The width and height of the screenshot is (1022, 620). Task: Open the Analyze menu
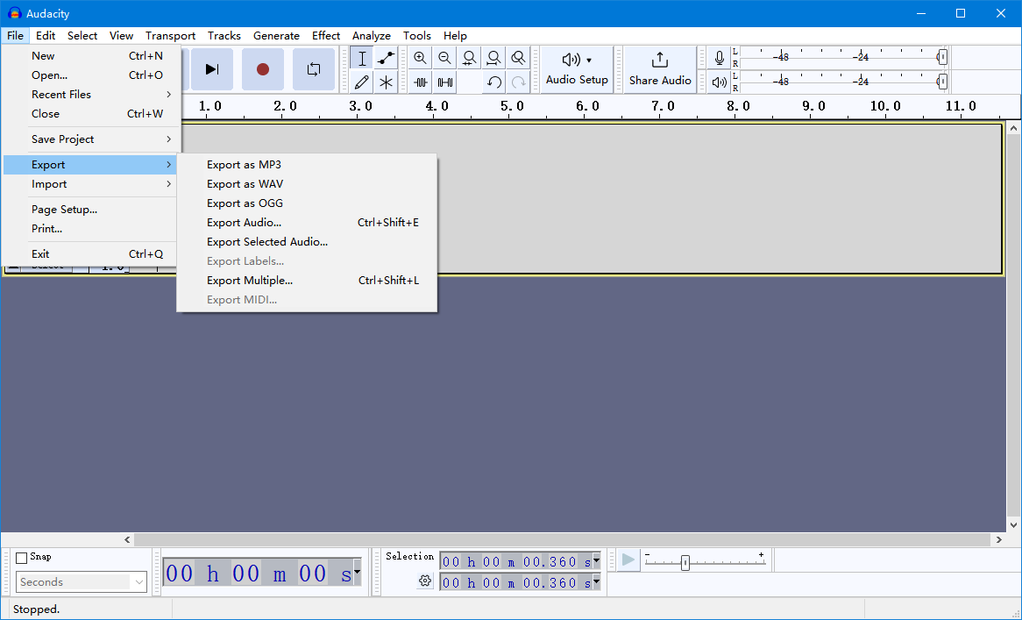point(372,36)
